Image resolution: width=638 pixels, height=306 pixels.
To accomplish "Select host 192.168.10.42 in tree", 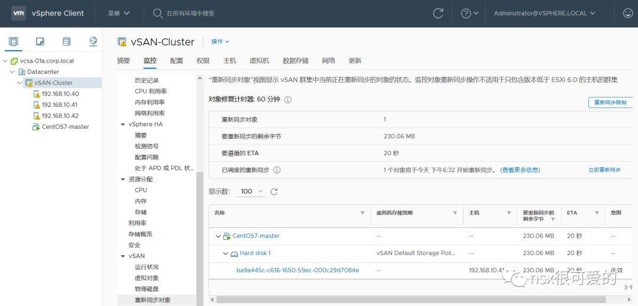I will click(x=60, y=116).
